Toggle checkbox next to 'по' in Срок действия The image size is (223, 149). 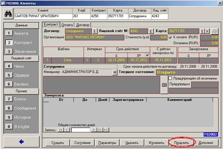pos(147,55)
